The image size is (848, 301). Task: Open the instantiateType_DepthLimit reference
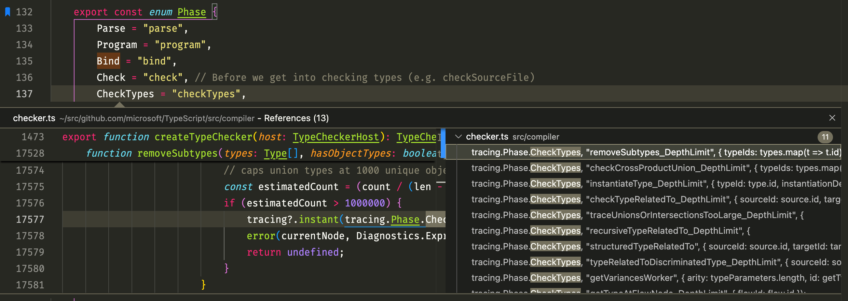[x=649, y=184]
